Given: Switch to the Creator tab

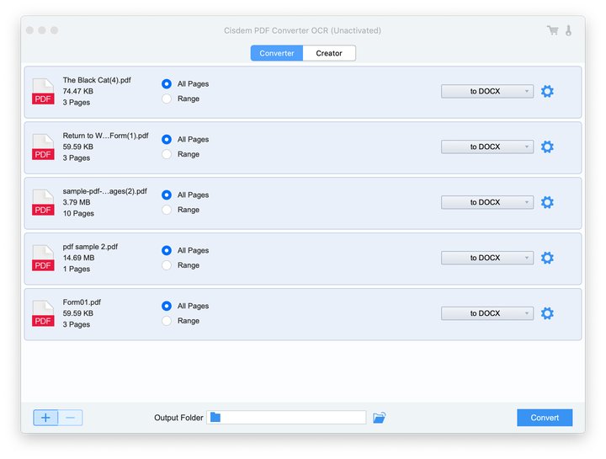Looking at the screenshot, I should [329, 53].
